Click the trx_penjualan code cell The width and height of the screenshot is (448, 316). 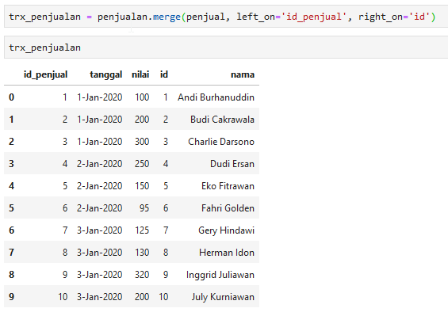tap(226, 48)
